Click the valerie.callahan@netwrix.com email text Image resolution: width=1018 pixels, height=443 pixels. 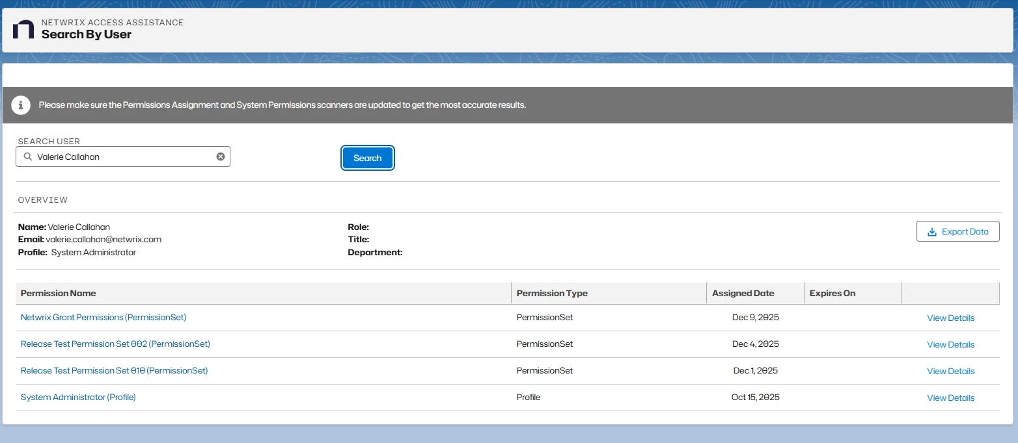click(x=103, y=240)
